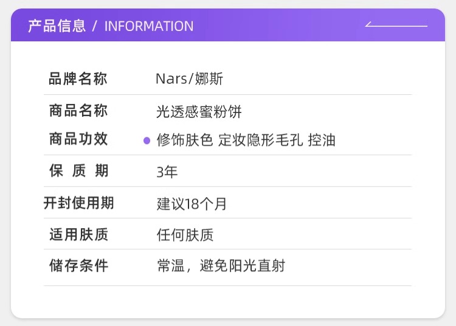Select the 建议18个月 value
The image size is (456, 326).
(192, 204)
